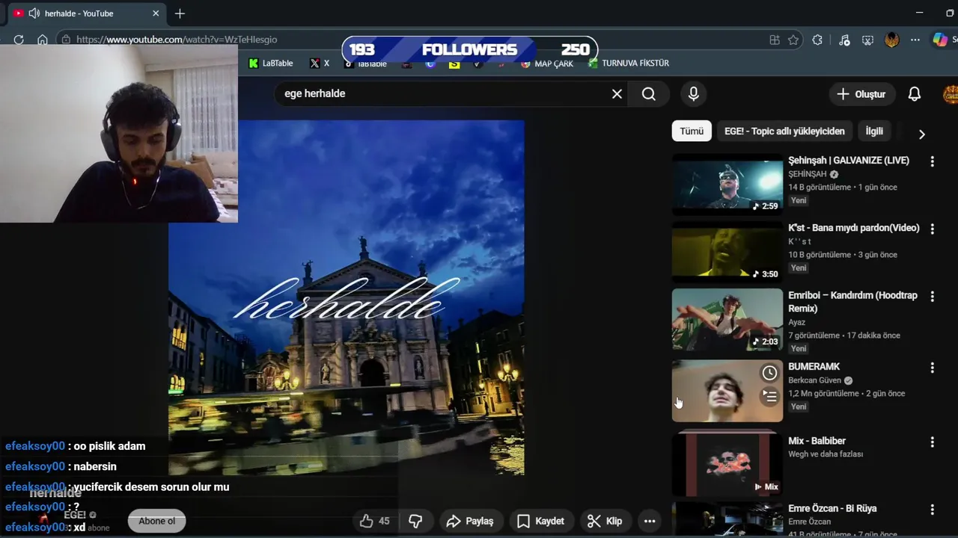Open the X bookmark
This screenshot has width=958, height=538.
click(x=320, y=64)
